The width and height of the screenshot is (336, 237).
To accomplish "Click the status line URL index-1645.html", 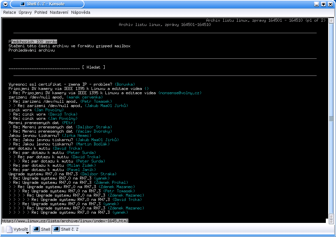I will pyautogui.click(x=65, y=221).
